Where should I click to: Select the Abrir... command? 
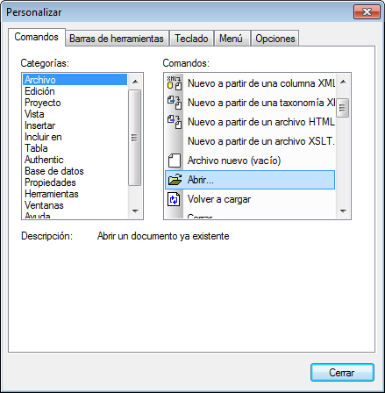coord(250,180)
